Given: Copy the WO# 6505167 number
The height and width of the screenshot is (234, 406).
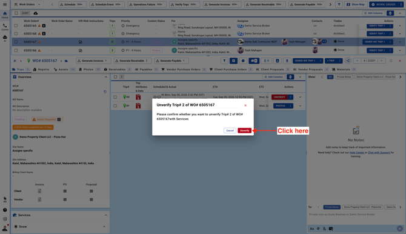Looking at the screenshot, I should coord(105,92).
